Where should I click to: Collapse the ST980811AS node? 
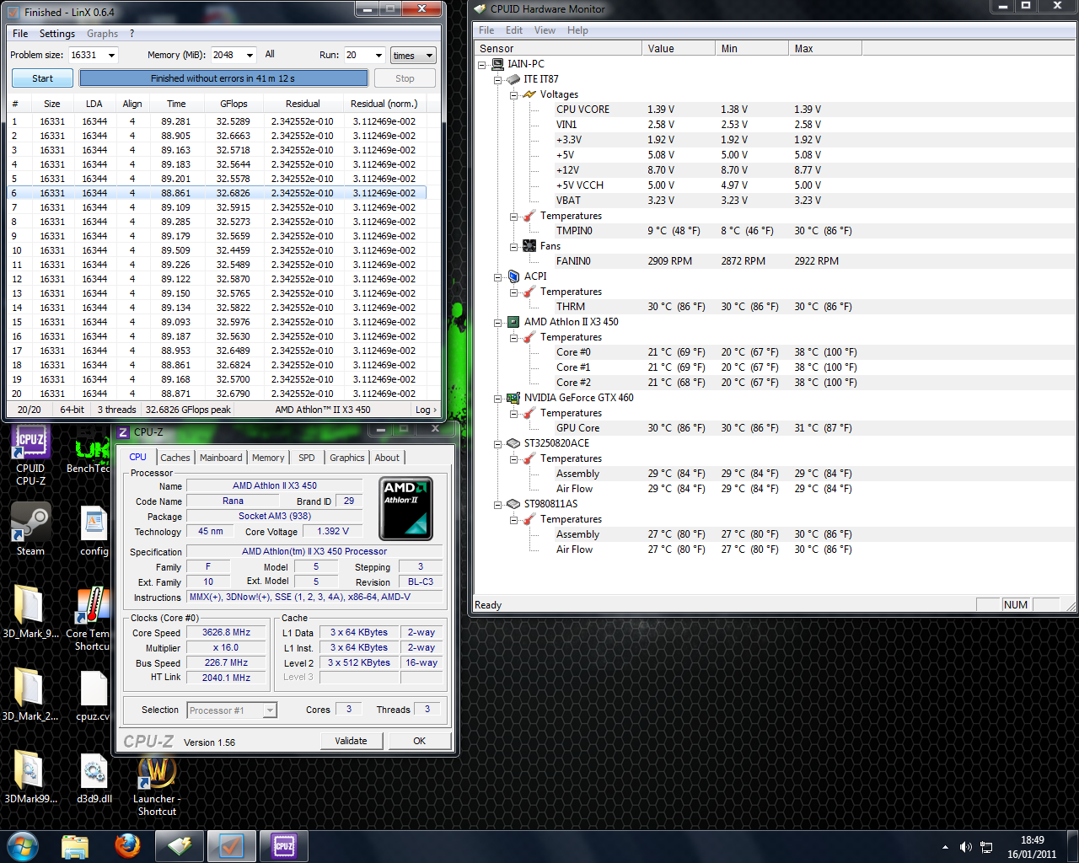[x=497, y=504]
